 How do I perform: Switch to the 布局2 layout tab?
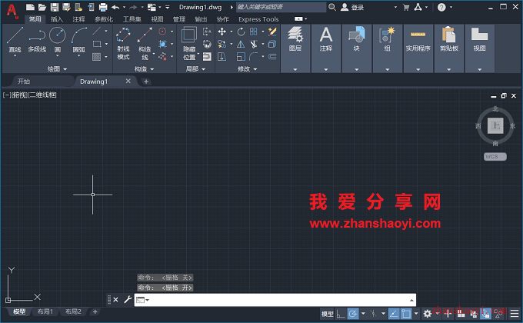pos(73,311)
